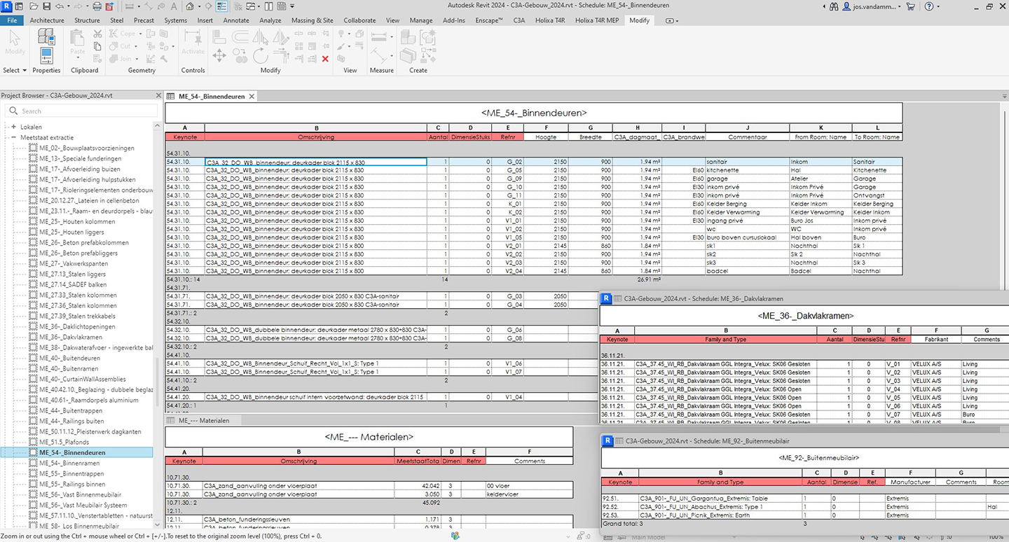Expand the Lokalen tree node
Image resolution: width=1009 pixels, height=542 pixels.
coord(13,127)
